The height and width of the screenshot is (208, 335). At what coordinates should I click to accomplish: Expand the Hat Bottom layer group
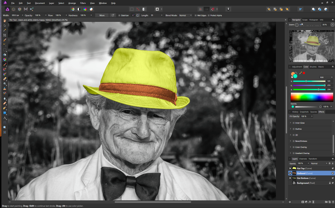point(290,178)
